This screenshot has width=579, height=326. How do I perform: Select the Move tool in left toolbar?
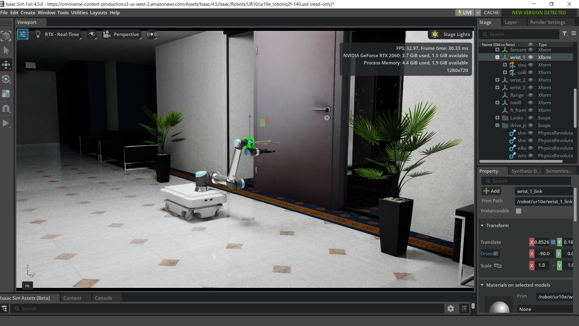coord(6,65)
